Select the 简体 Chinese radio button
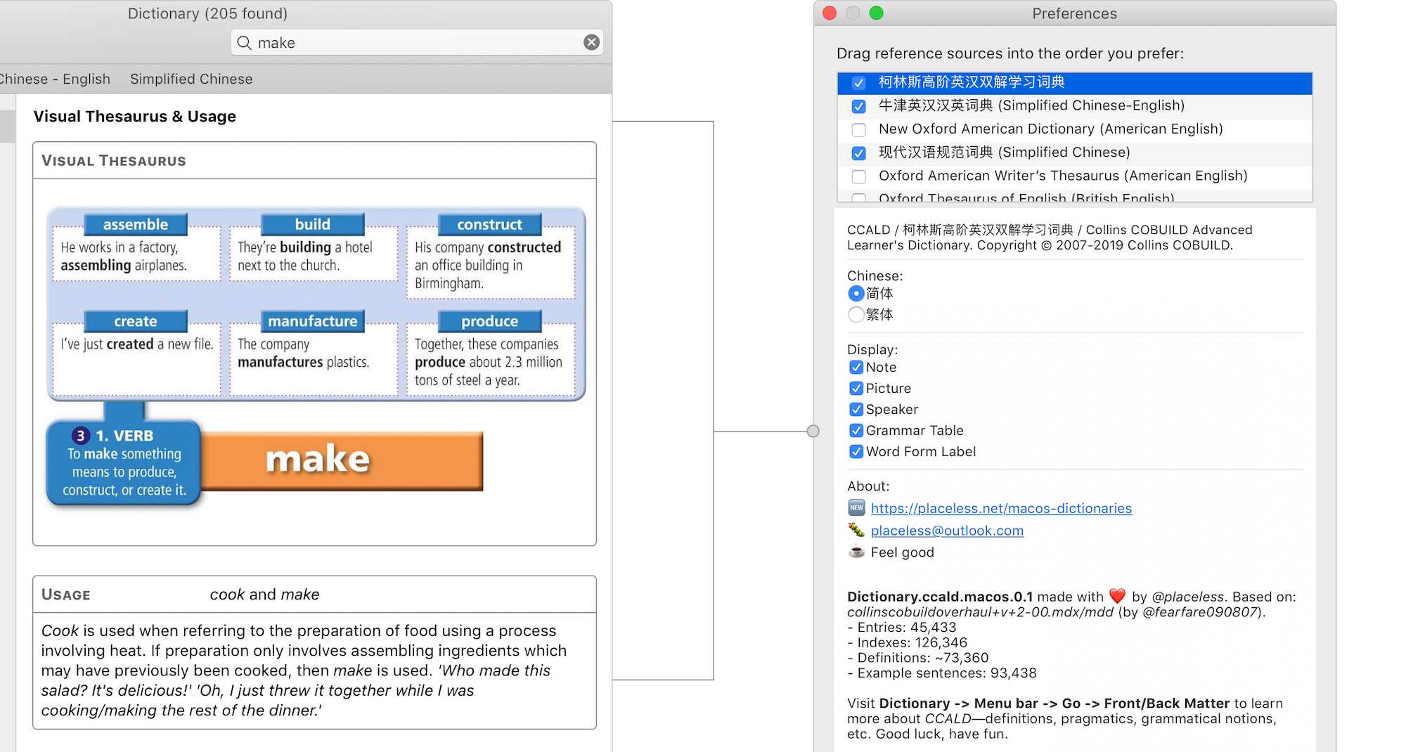This screenshot has height=752, width=1406. tap(856, 294)
